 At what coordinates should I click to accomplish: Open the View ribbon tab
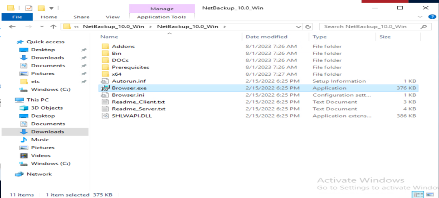(x=113, y=17)
